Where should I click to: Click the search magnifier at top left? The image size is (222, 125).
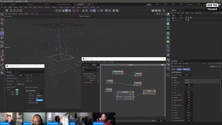tap(2, 14)
